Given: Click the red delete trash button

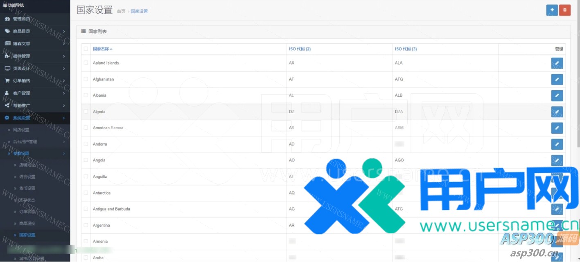Looking at the screenshot, I should [565, 10].
